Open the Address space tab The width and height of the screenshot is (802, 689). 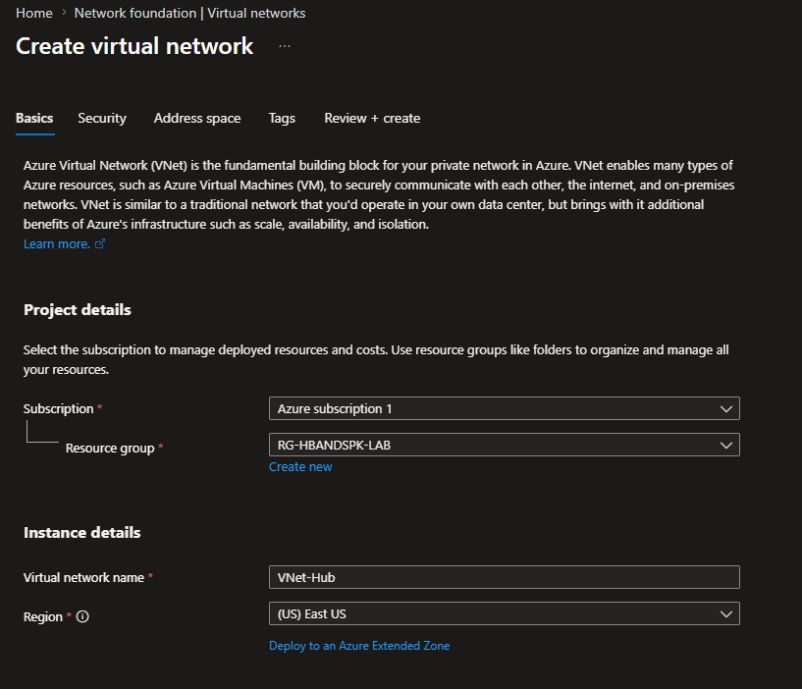point(197,118)
